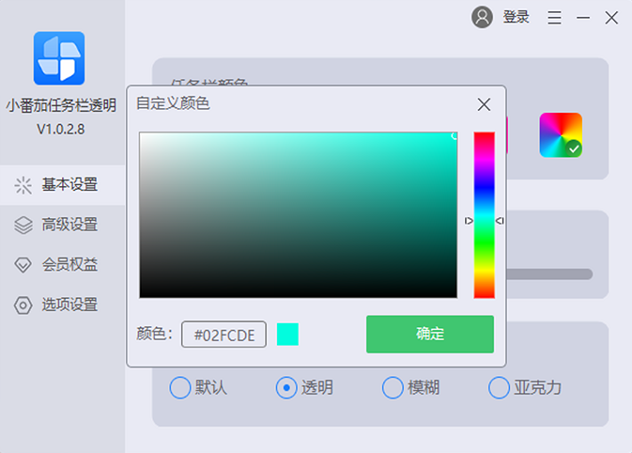The image size is (632, 453).
Task: Open 选项设置 in the sidebar
Action: pyautogui.click(x=63, y=305)
